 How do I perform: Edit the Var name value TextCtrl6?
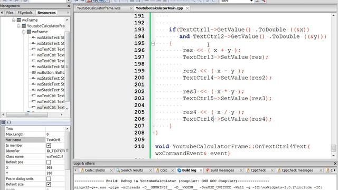[x=55, y=140]
